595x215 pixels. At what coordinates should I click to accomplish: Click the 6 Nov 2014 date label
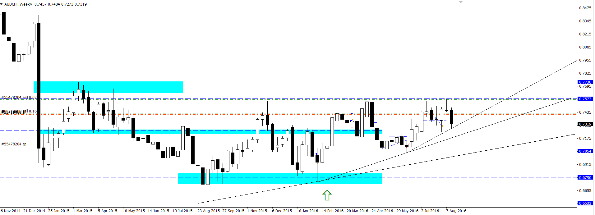pos(11,211)
